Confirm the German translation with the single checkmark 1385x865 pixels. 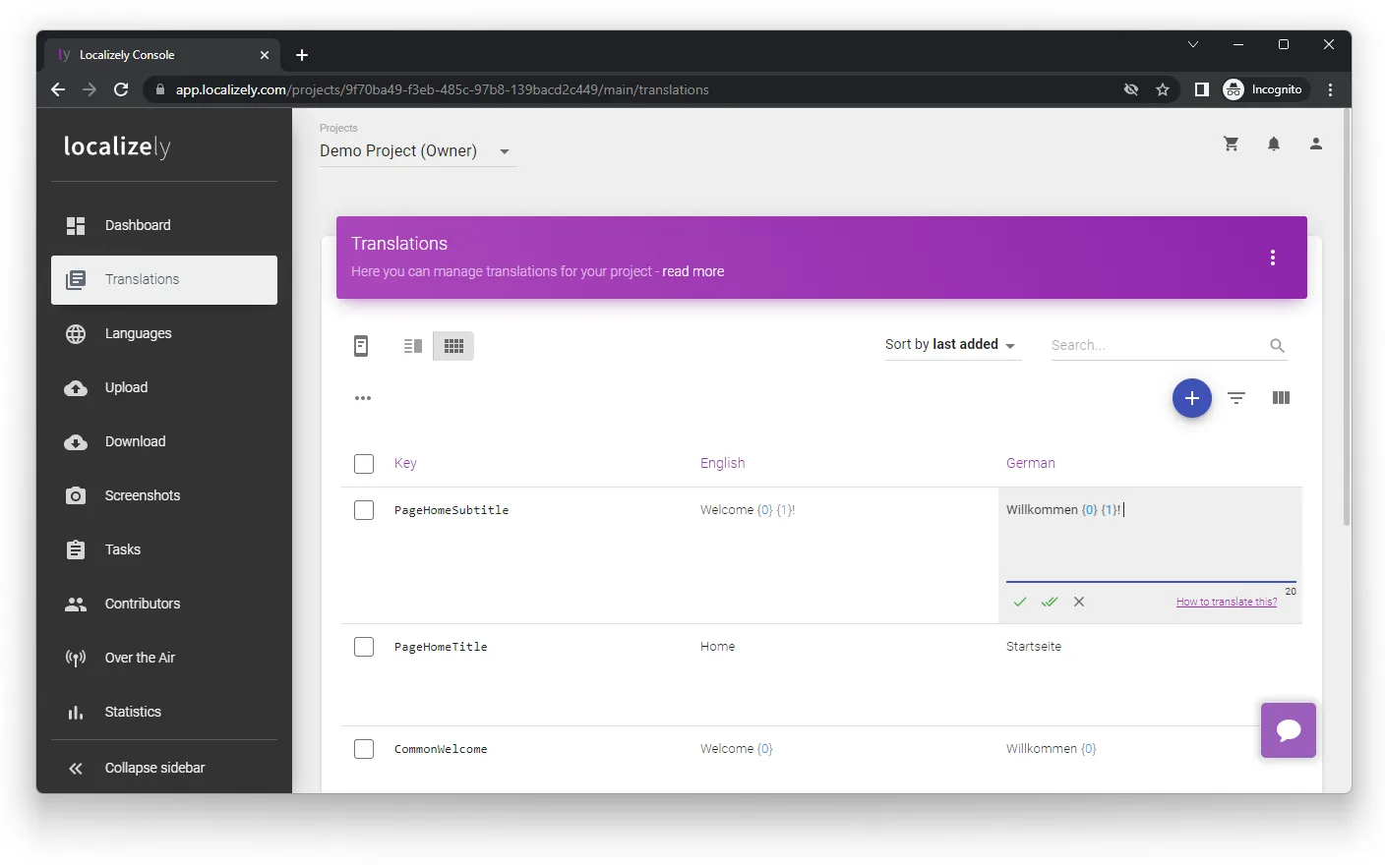coord(1020,602)
